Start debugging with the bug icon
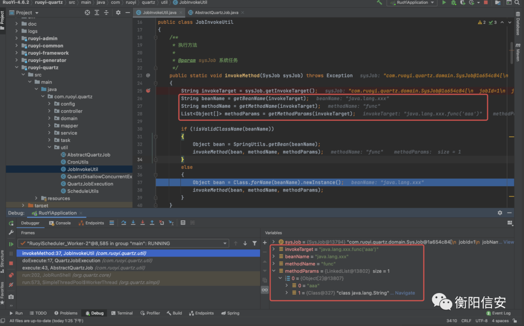The image size is (524, 326). point(454,2)
